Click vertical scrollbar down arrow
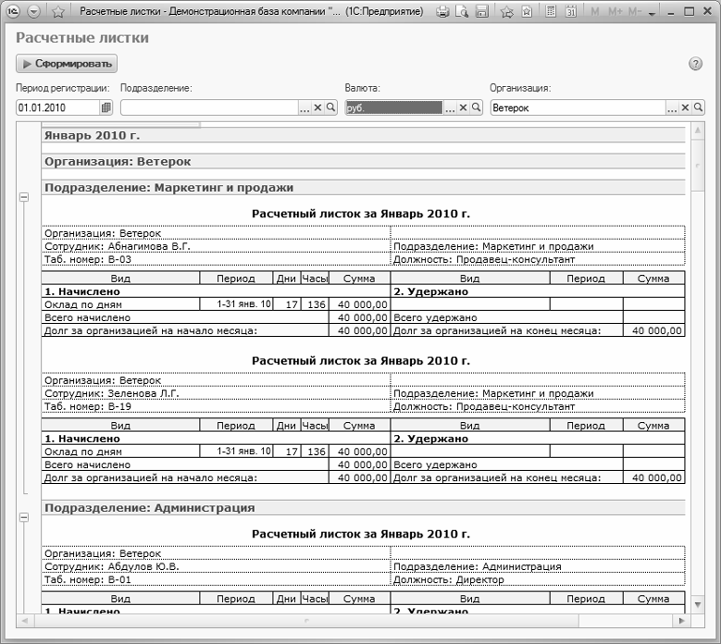721x644 pixels. (x=698, y=605)
